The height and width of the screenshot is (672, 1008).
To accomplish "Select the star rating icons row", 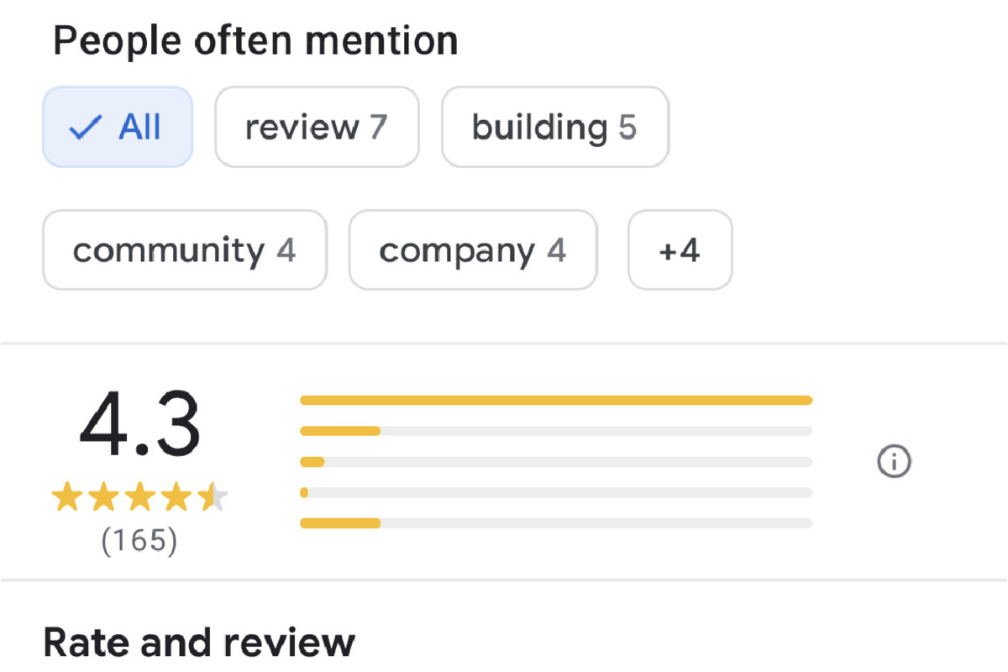I will tap(139, 497).
